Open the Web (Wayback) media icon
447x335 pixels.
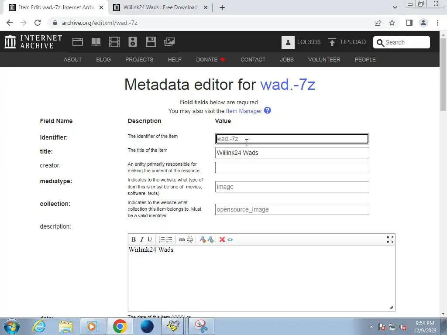[78, 42]
